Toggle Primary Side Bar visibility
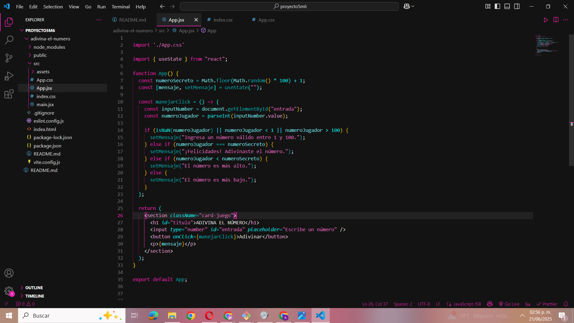Screen dimensions: 574x323 (497, 6)
